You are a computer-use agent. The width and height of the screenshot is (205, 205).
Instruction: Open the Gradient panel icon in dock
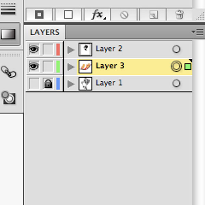8,34
